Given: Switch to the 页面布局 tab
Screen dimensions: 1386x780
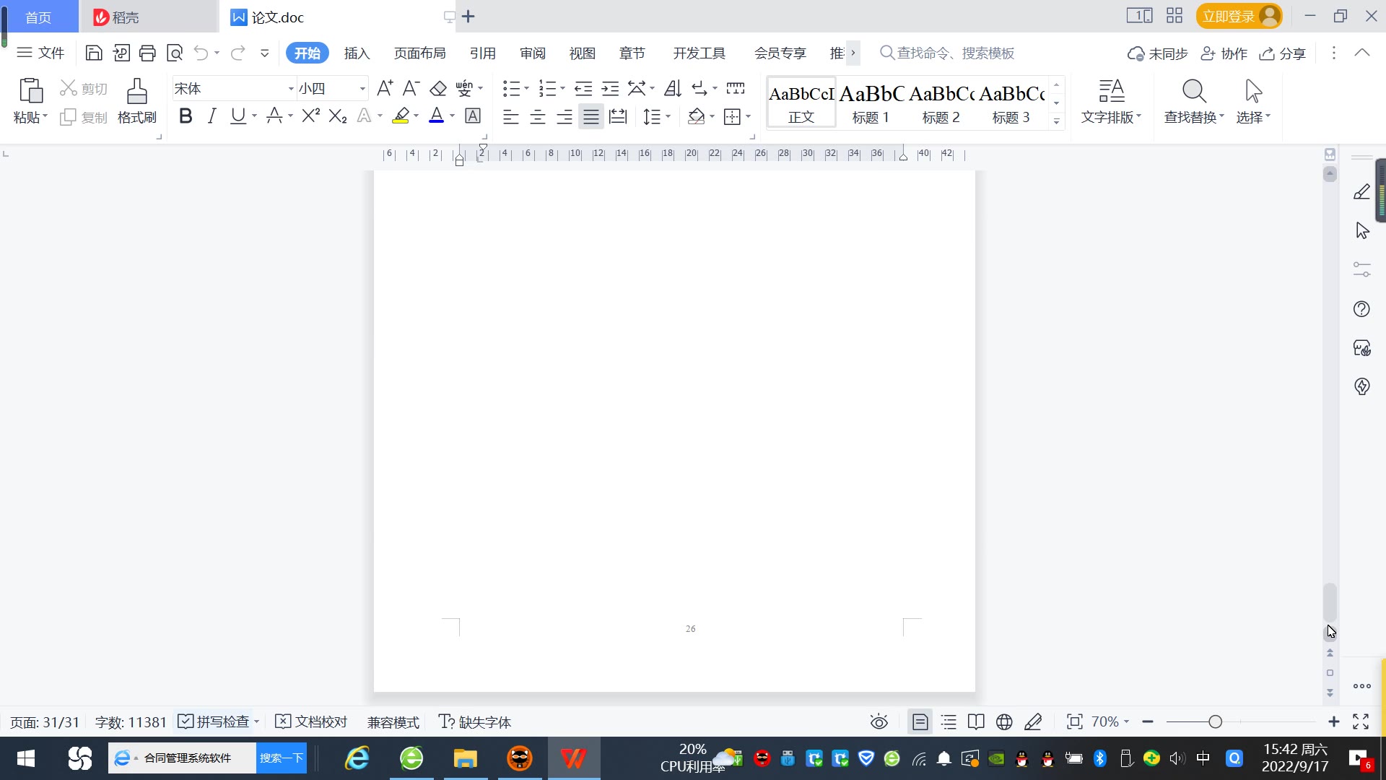Looking at the screenshot, I should (419, 53).
